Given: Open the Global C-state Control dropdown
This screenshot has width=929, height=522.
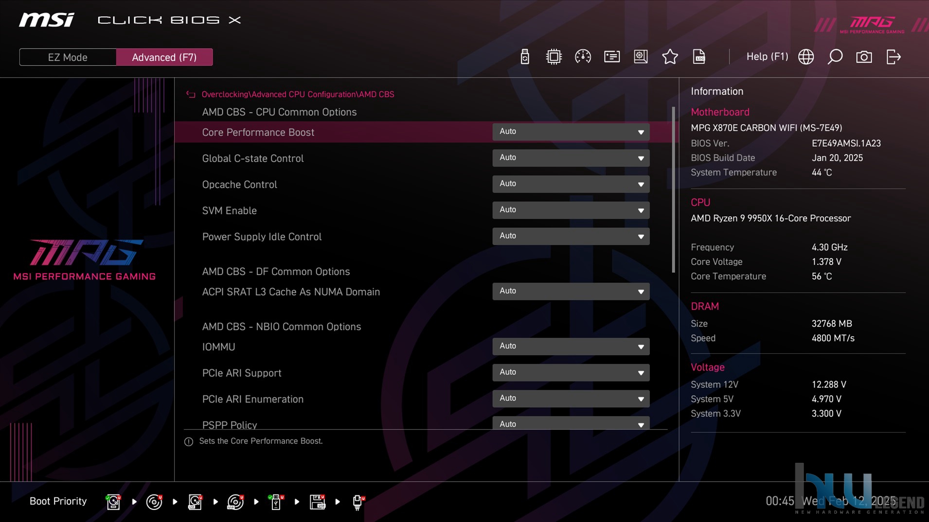Looking at the screenshot, I should click(x=571, y=158).
